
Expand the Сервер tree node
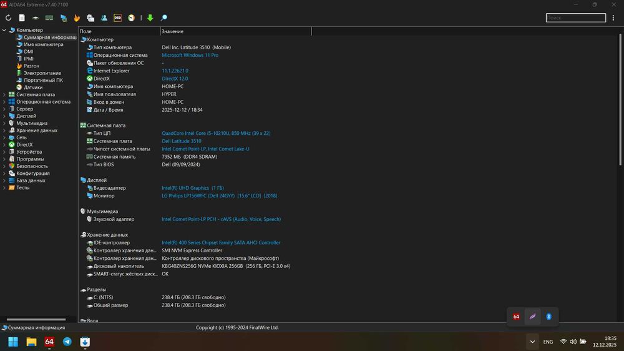tap(4, 109)
